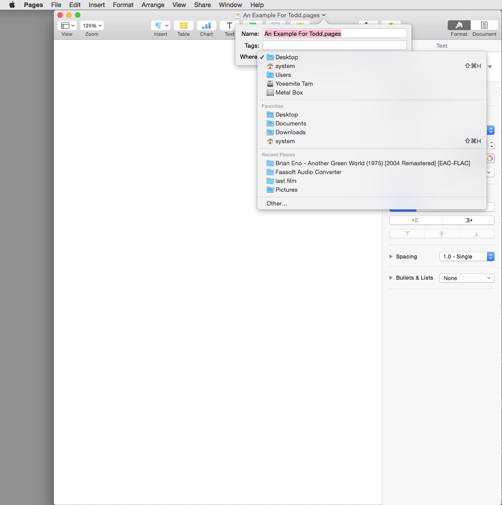Viewport: 502px width, 505px height.
Task: Choose Other… in the Where menu
Action: click(372, 204)
